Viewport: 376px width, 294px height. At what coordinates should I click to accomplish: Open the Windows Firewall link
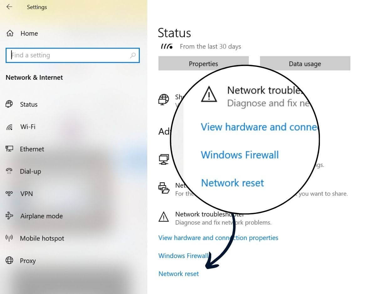[183, 256]
